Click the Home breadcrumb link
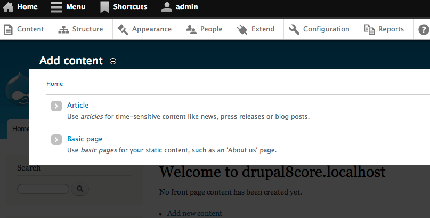Viewport: 430px width, 218px height. [x=54, y=84]
